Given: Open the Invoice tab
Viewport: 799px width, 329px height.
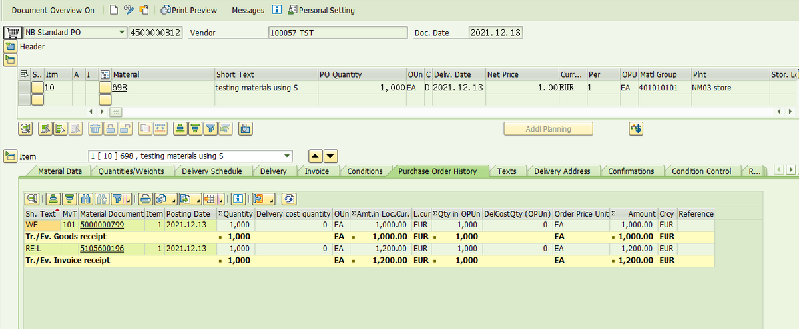Looking at the screenshot, I should click(316, 171).
